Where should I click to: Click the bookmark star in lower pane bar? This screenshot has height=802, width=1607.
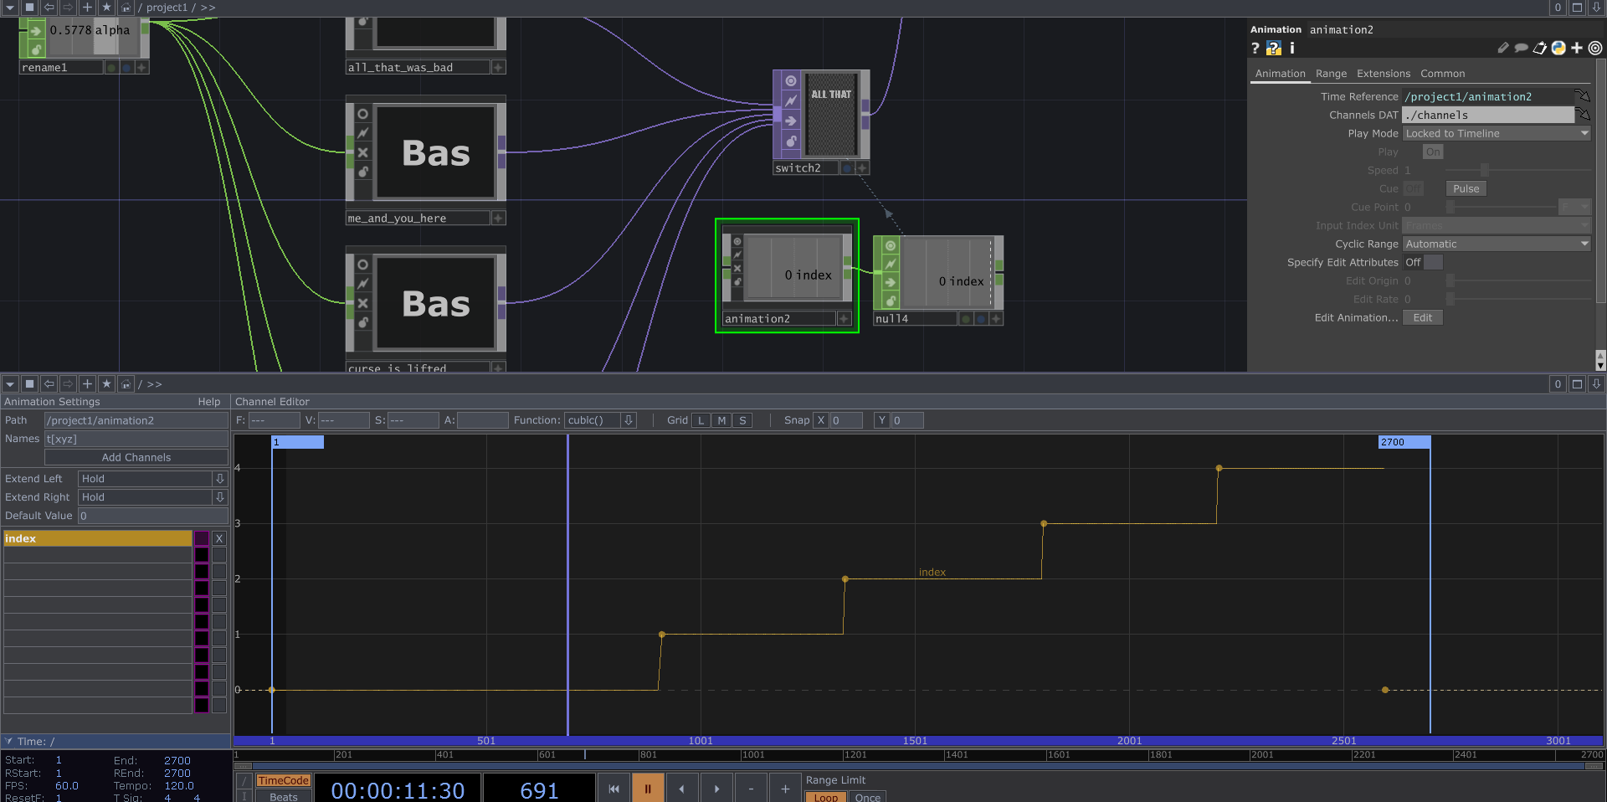[x=106, y=384]
